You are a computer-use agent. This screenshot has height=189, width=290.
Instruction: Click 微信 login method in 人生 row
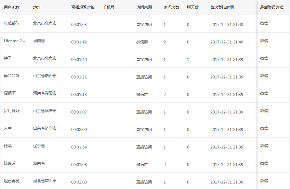point(264,128)
